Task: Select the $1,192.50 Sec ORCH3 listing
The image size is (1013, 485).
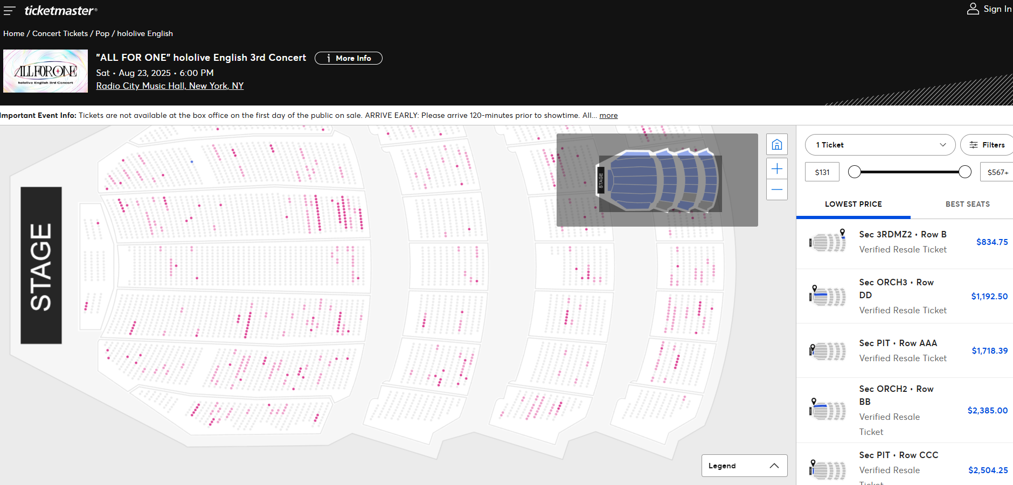Action: 905,296
